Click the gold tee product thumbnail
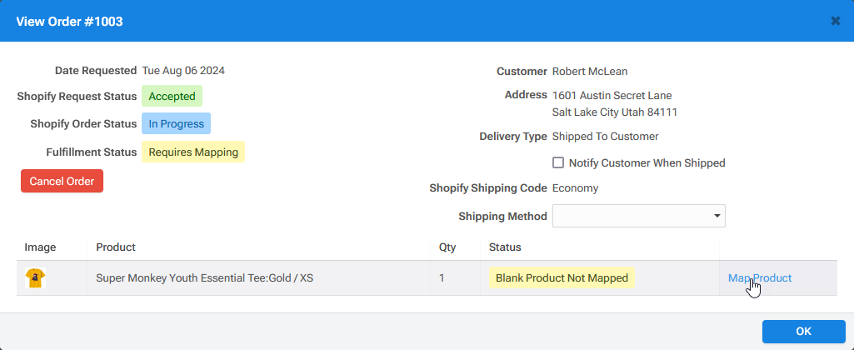854x350 pixels. click(x=35, y=278)
